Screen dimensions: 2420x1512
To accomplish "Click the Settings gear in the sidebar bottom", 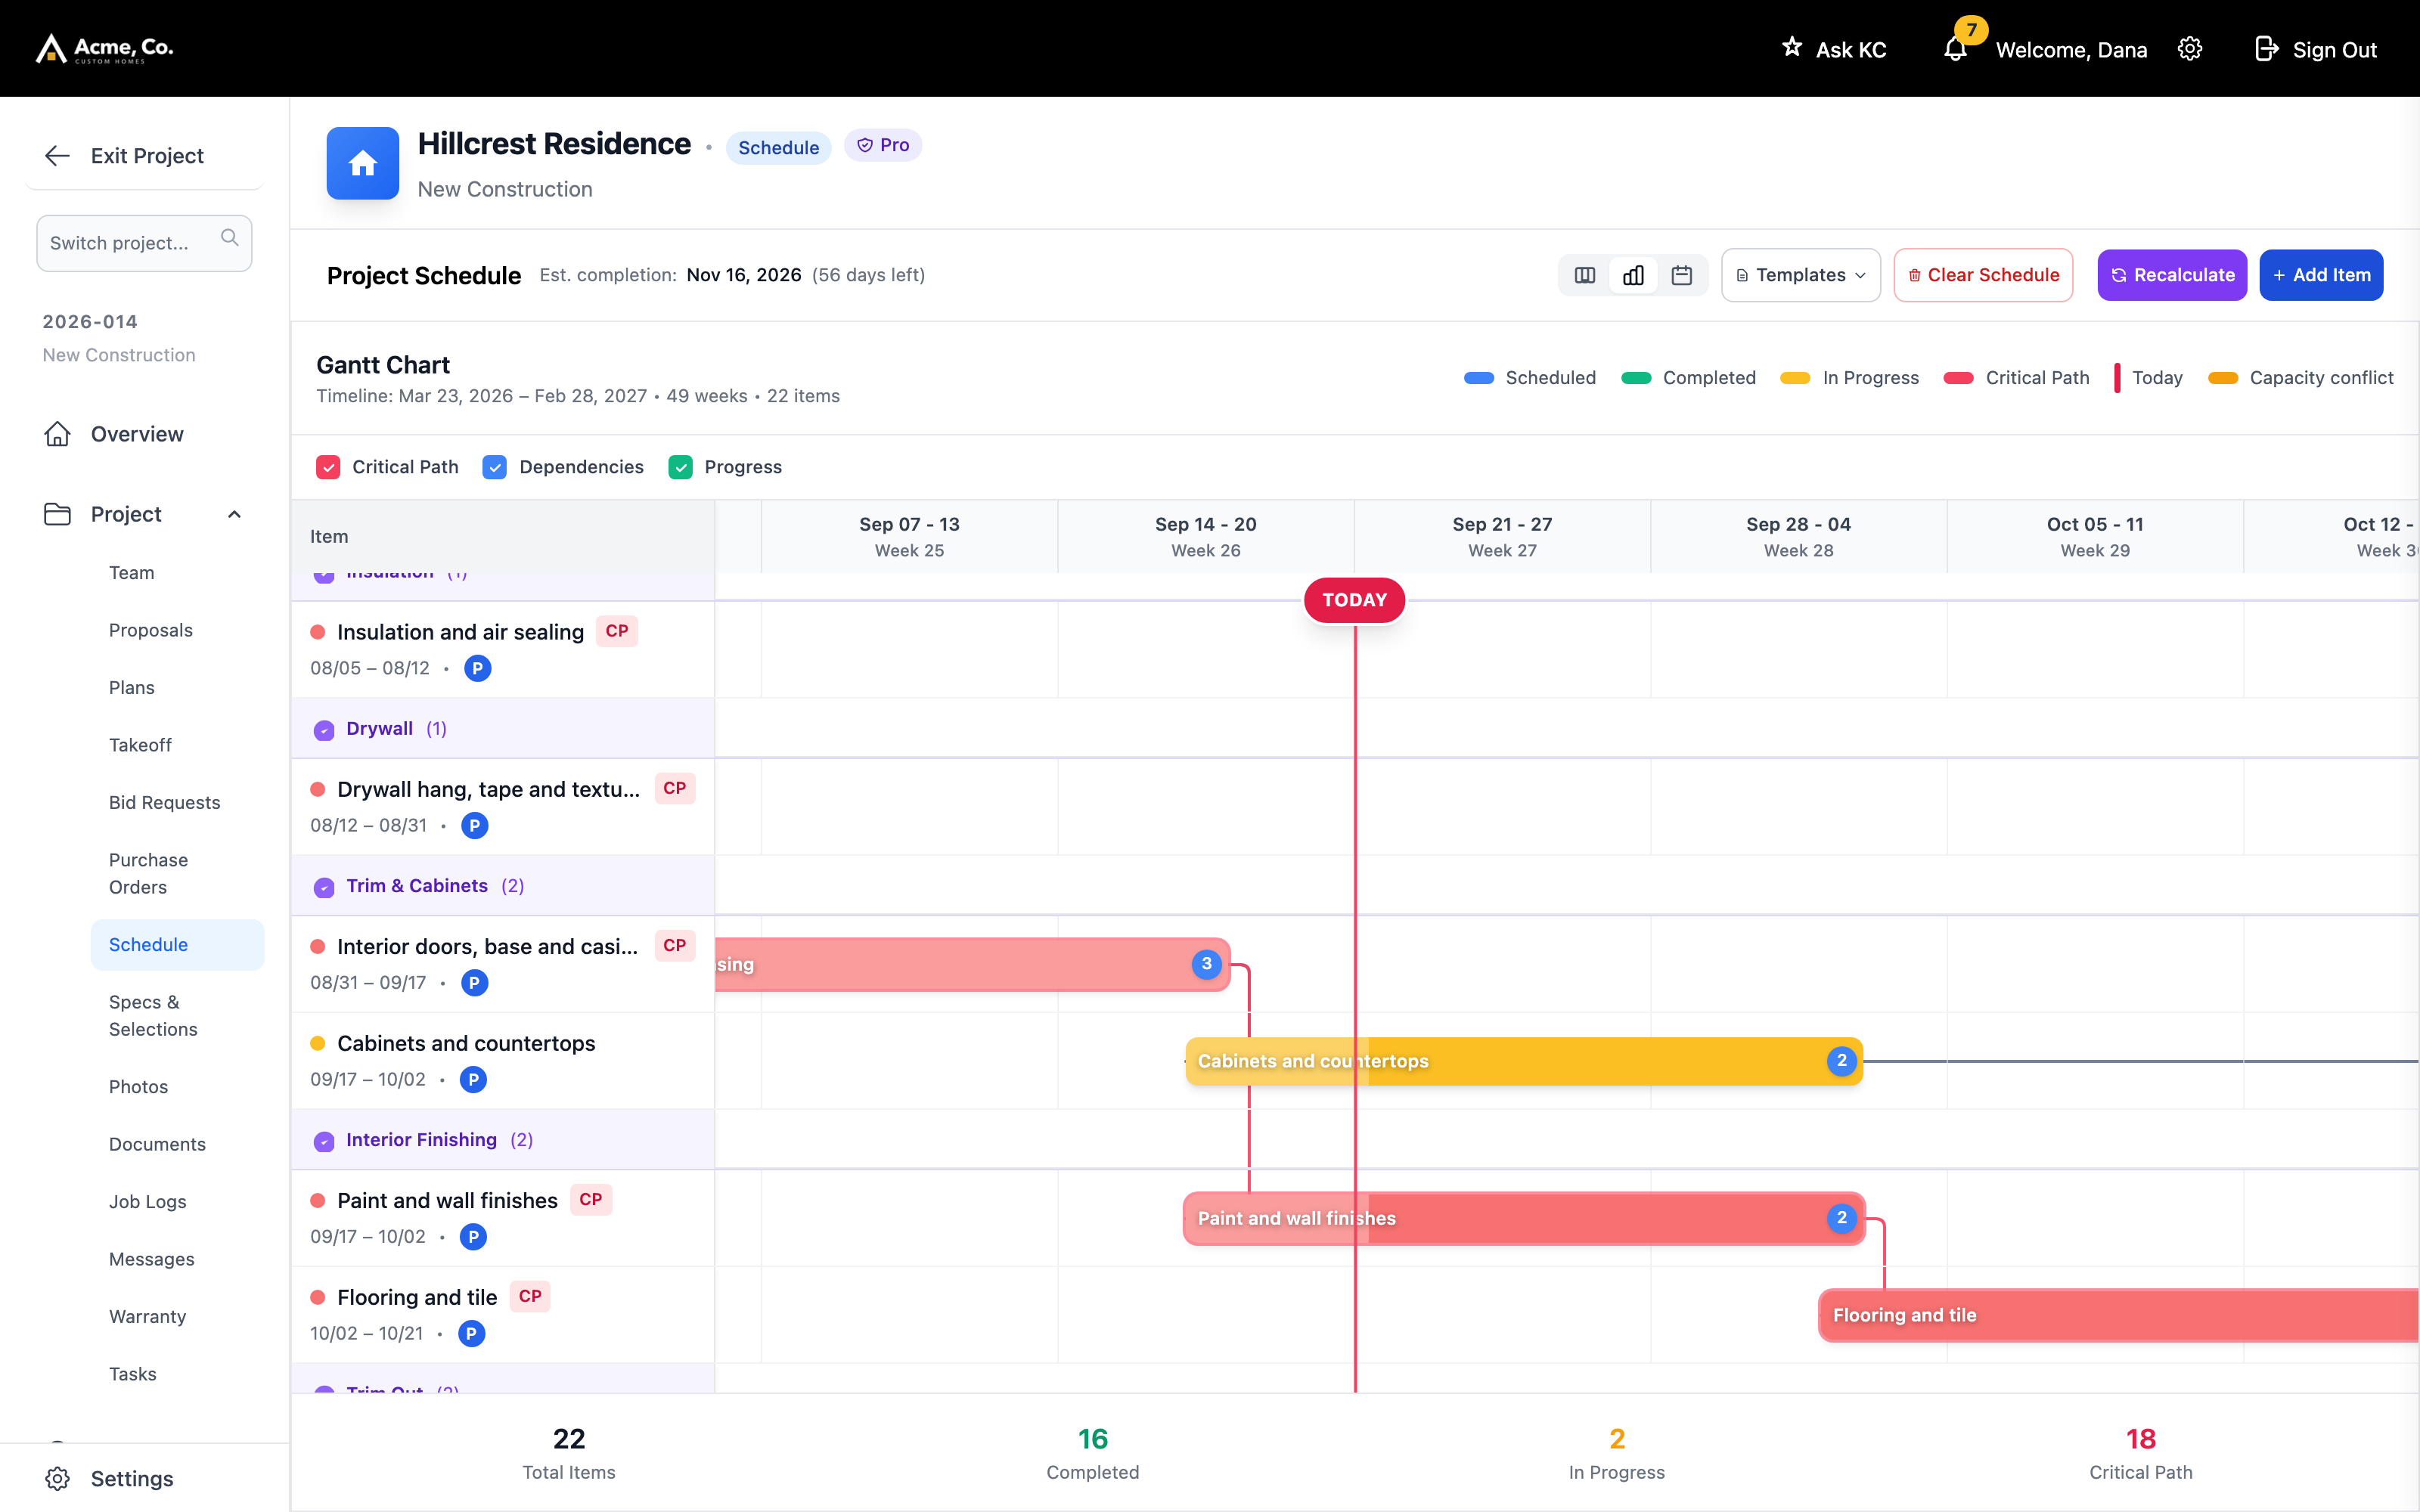I will point(57,1478).
